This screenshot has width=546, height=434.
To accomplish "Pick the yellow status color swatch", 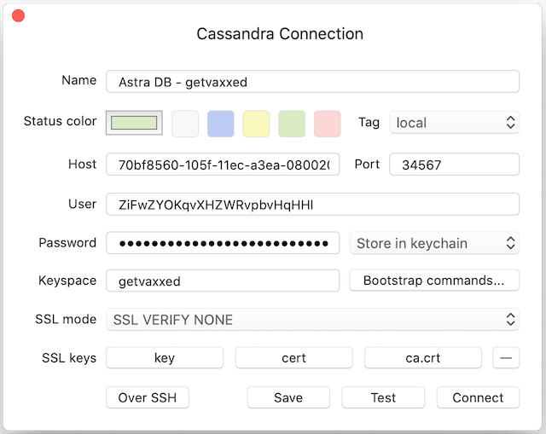I will [x=256, y=124].
